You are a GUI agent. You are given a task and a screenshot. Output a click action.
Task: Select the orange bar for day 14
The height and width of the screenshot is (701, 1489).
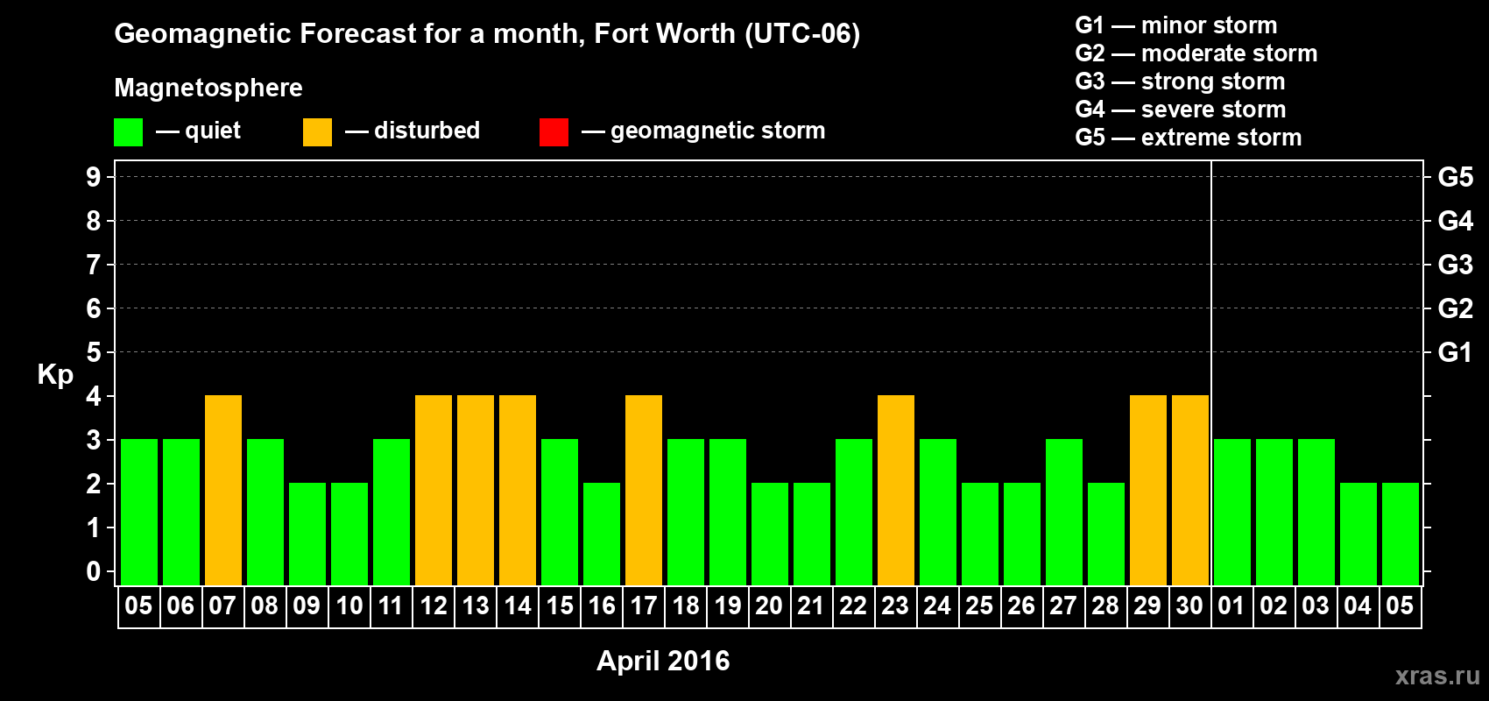(518, 491)
